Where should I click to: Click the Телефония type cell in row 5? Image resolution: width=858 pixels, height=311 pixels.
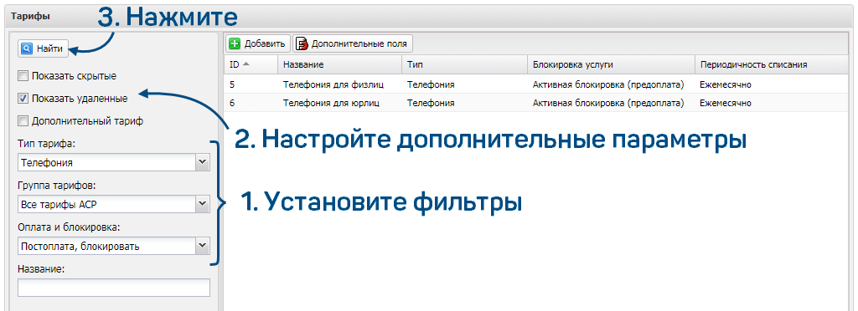pyautogui.click(x=432, y=84)
